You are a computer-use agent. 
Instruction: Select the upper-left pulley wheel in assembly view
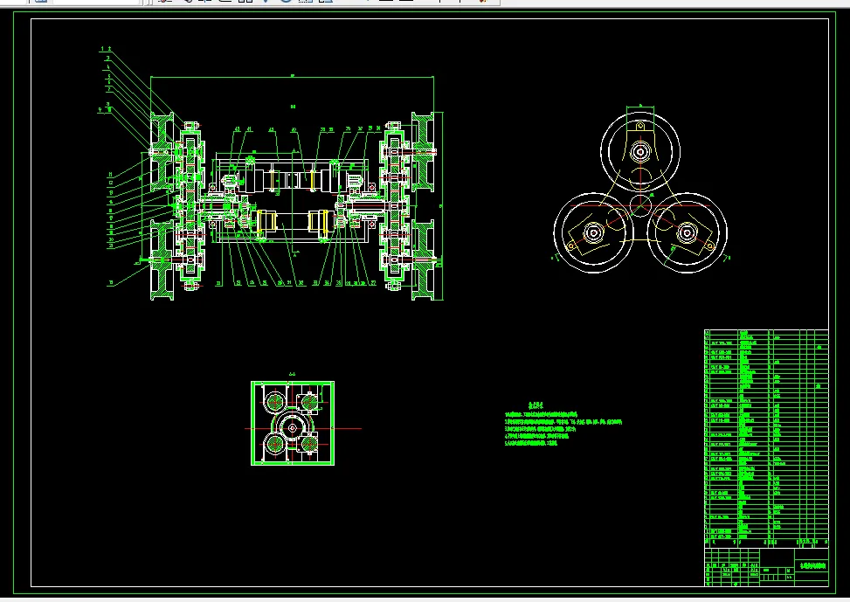[x=162, y=152]
